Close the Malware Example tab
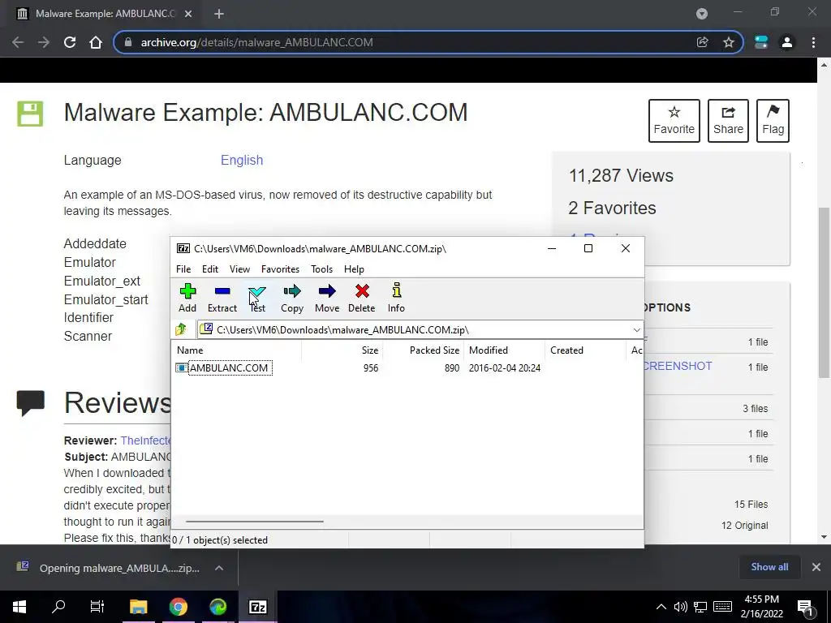The width and height of the screenshot is (831, 623). pyautogui.click(x=188, y=14)
